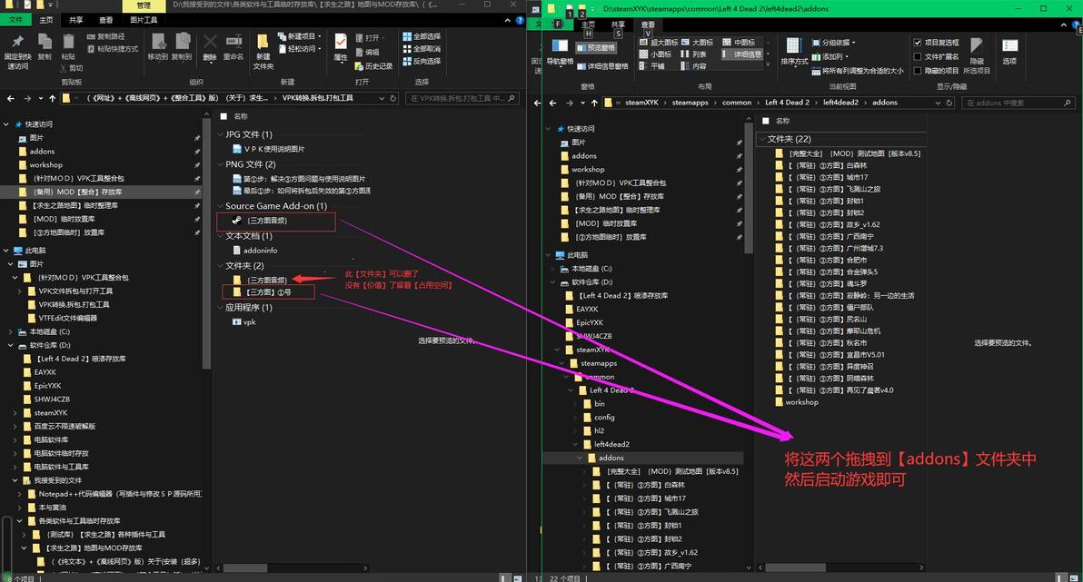Select addoninfo text document in left window
The height and width of the screenshot is (582, 1083).
255,251
